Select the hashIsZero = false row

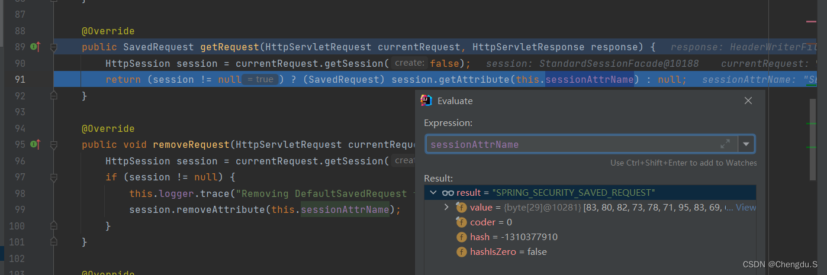pyautogui.click(x=509, y=252)
